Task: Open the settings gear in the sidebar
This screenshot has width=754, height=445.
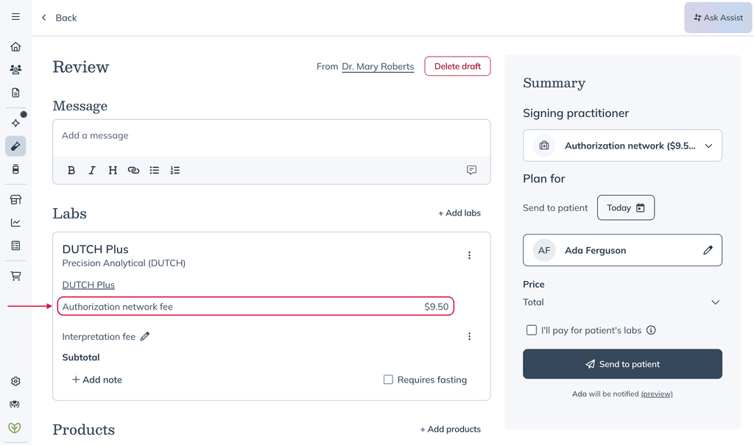Action: tap(16, 381)
